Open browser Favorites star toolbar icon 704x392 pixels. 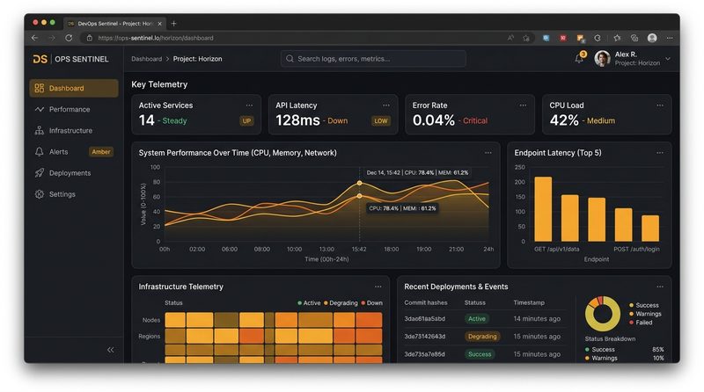coord(617,38)
